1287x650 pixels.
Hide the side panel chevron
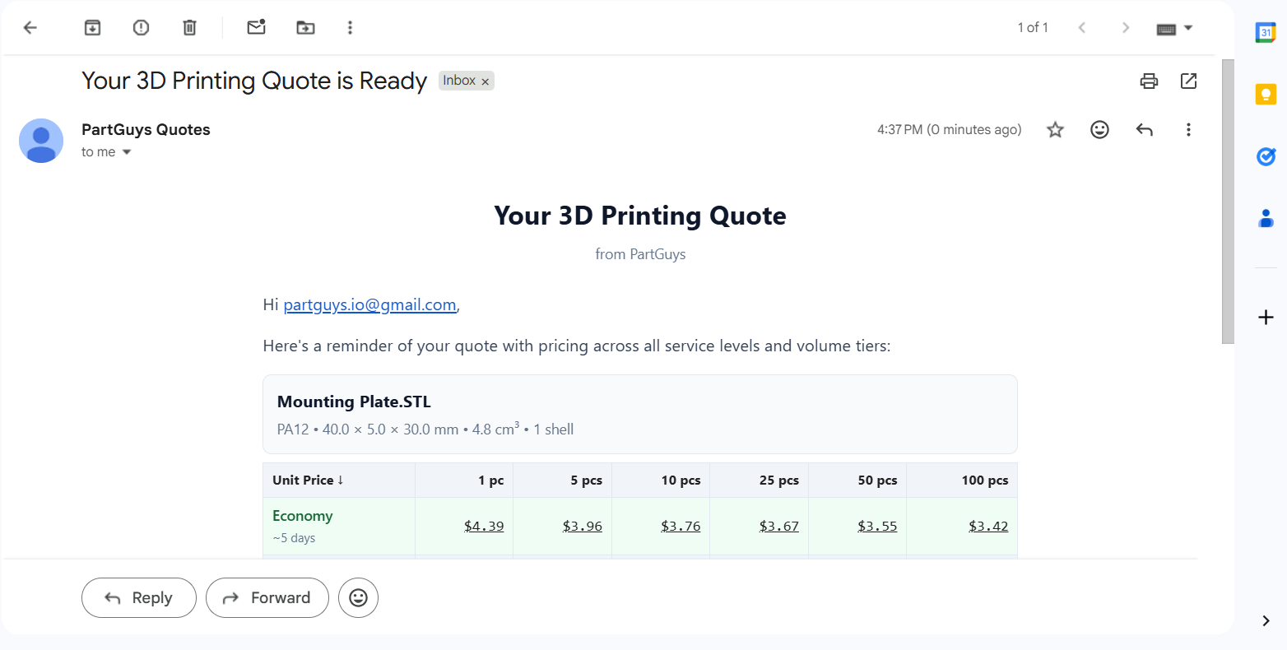(1266, 621)
